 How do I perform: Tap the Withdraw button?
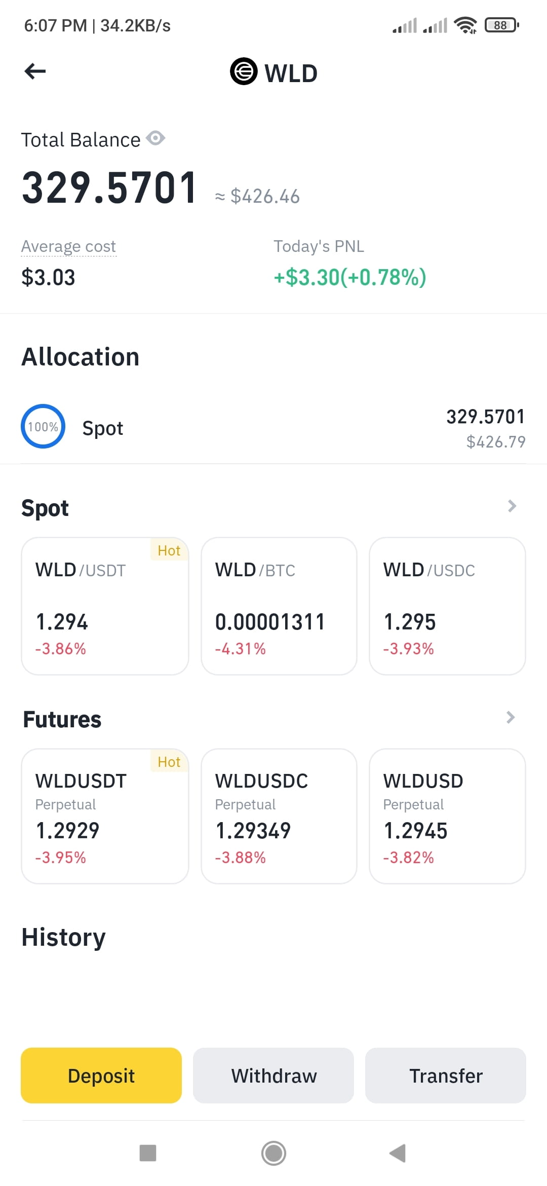pyautogui.click(x=273, y=1076)
